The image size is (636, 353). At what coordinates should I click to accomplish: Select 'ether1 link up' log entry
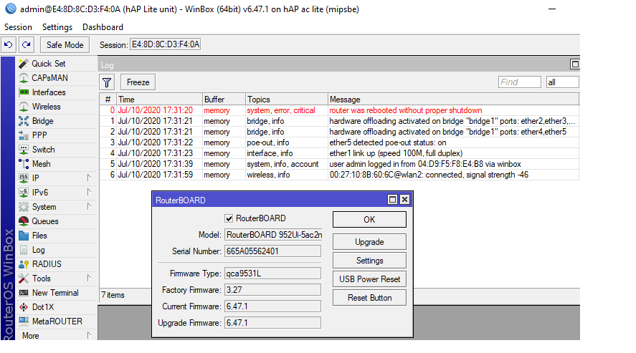tap(339, 153)
